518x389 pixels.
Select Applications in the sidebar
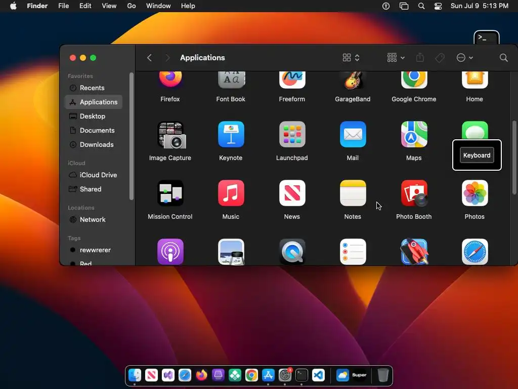pyautogui.click(x=94, y=102)
